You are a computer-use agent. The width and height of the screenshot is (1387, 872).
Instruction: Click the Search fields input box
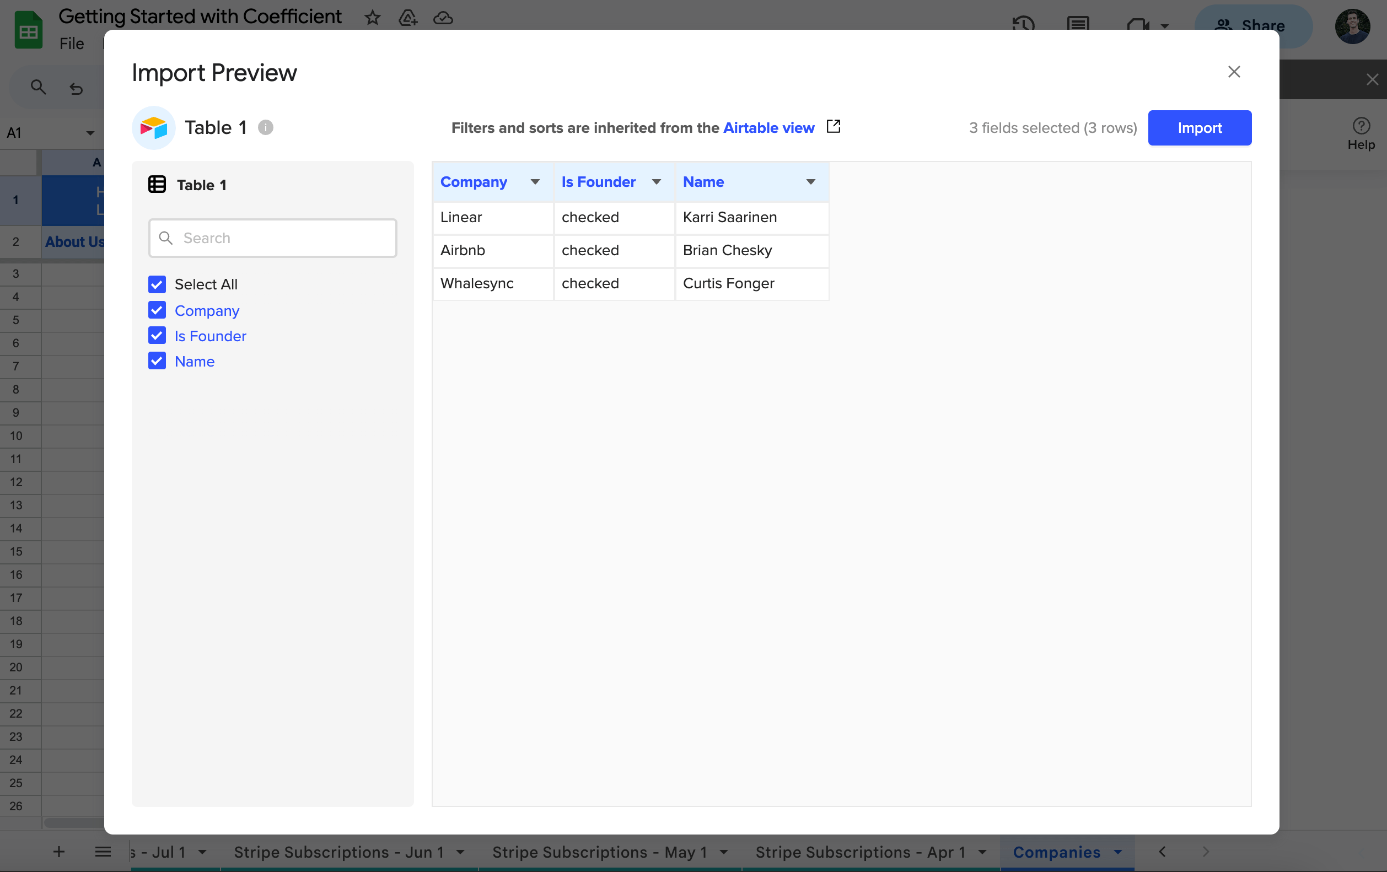[x=272, y=238]
